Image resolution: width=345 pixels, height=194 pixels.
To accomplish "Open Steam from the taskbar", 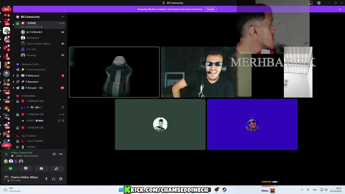I will pos(224,190).
